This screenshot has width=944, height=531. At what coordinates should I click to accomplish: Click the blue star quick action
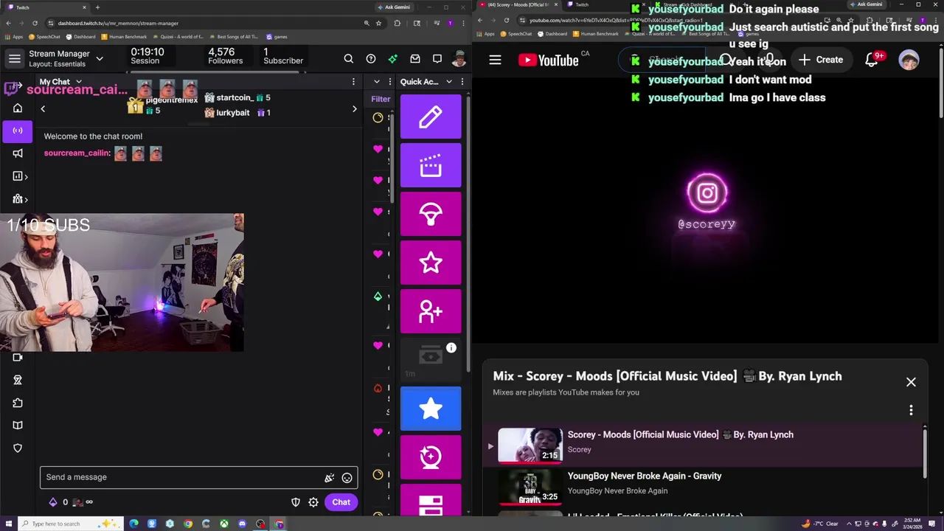tap(431, 409)
